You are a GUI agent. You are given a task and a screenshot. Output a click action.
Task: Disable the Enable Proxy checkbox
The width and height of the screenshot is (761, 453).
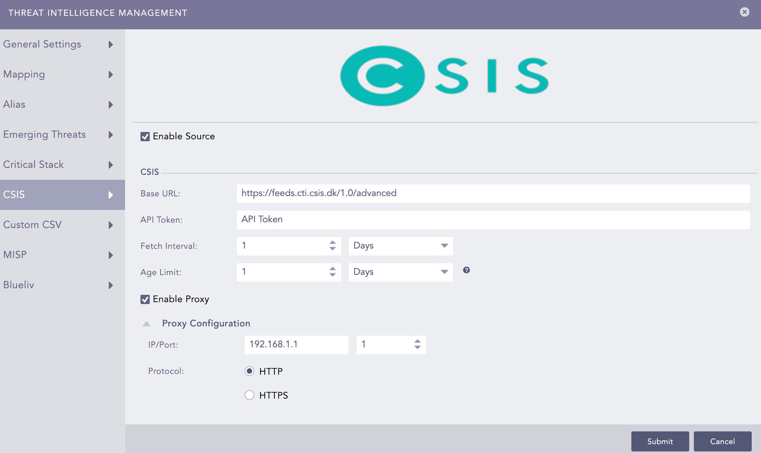[145, 299]
